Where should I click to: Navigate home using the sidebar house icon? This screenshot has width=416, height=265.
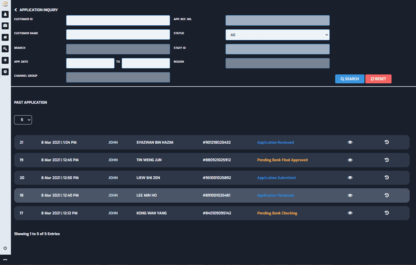pyautogui.click(x=5, y=37)
